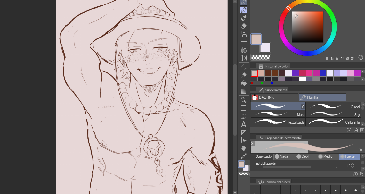Screen dimensions: 365x194
Task: Select the Gradient tool
Action: [243, 91]
